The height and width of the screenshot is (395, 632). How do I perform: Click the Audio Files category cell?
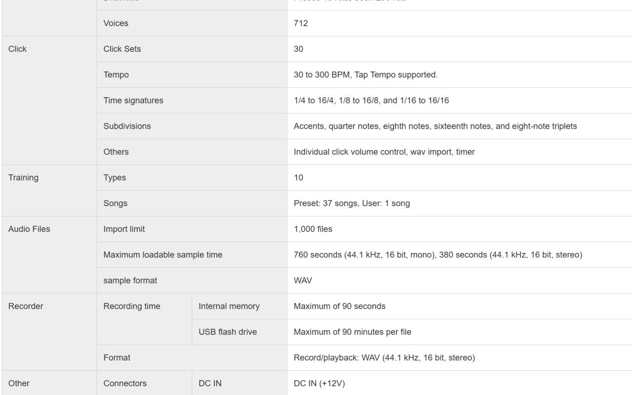click(x=29, y=229)
